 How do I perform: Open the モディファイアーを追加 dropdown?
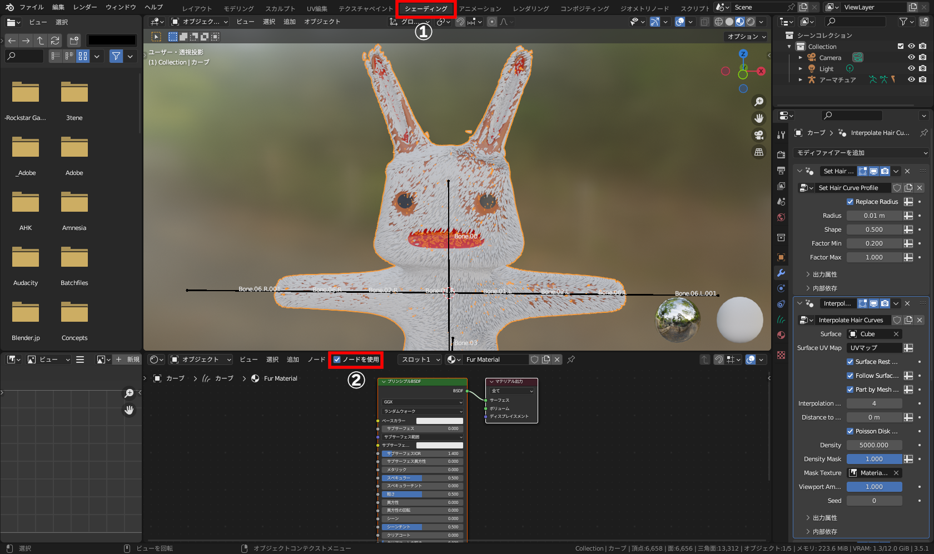click(x=861, y=153)
